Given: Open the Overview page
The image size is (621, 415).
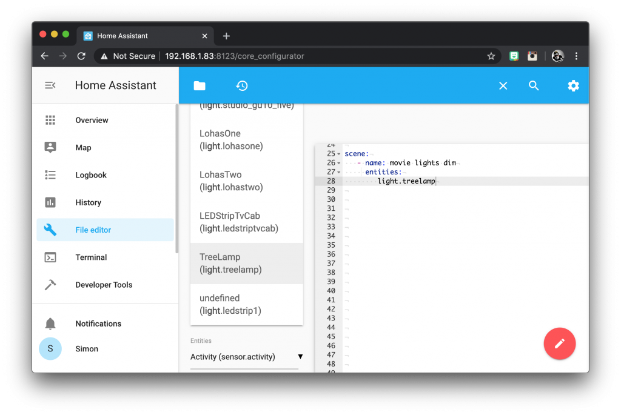Looking at the screenshot, I should point(105,120).
